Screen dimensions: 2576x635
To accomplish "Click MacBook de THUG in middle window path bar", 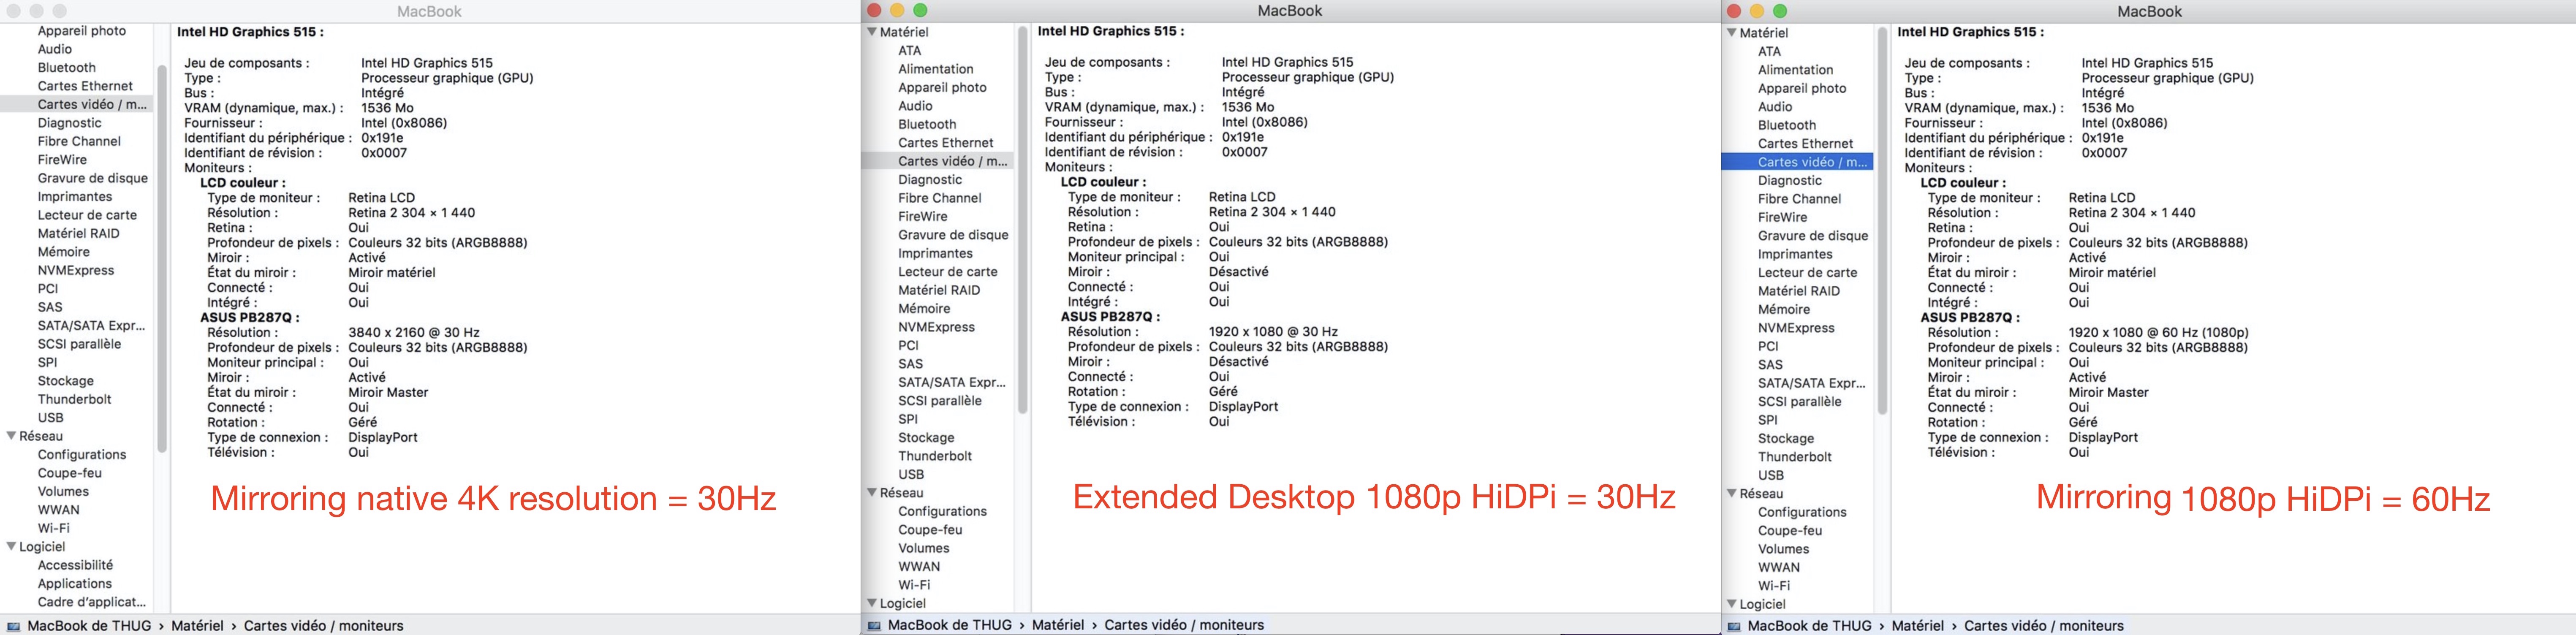I will click(950, 625).
